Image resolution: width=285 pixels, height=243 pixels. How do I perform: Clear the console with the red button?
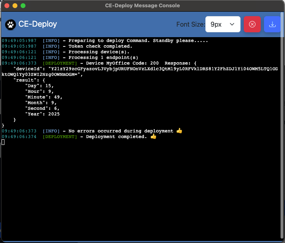click(252, 24)
